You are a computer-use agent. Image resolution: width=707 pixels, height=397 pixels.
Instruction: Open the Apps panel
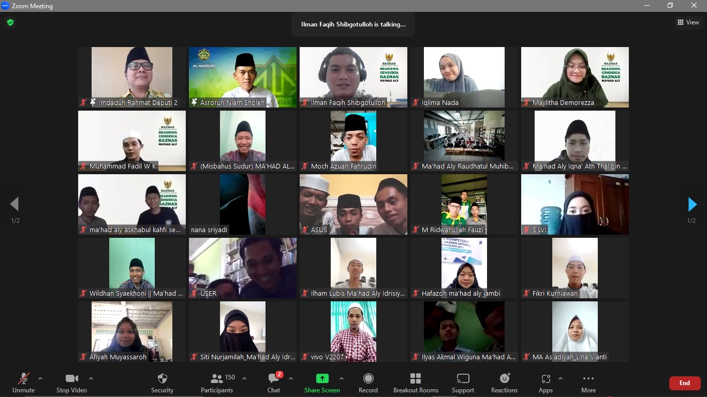pos(546,383)
